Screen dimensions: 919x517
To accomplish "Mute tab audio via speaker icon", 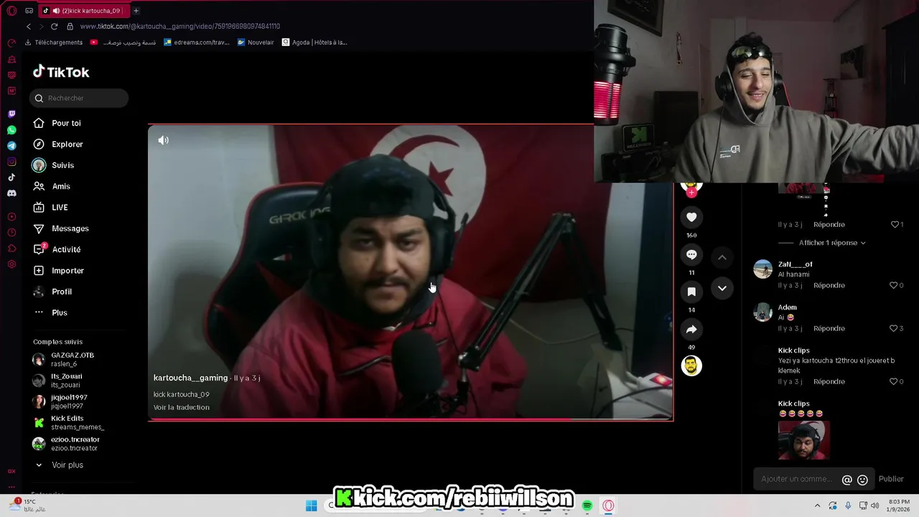I will [56, 11].
